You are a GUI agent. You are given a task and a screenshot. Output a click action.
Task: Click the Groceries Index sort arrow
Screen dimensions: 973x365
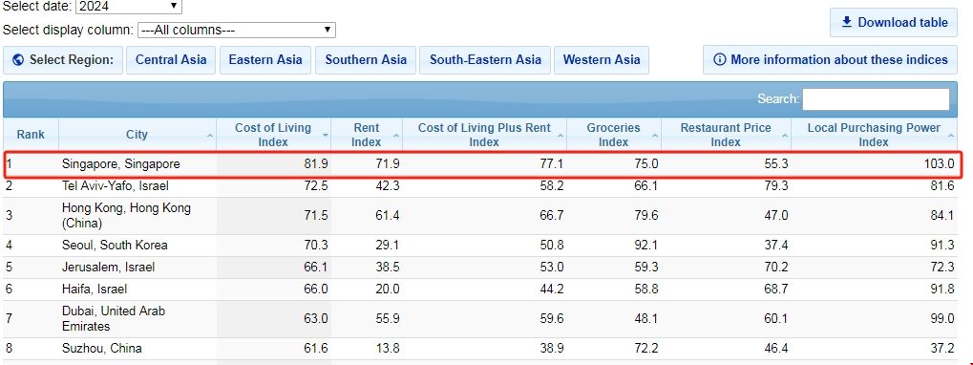pyautogui.click(x=655, y=136)
